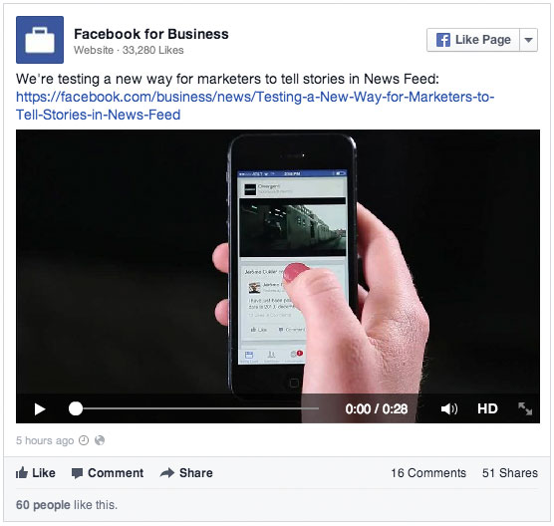Open the dropdown arrow next to Like Page
Image resolution: width=554 pixels, height=526 pixels.
[528, 40]
